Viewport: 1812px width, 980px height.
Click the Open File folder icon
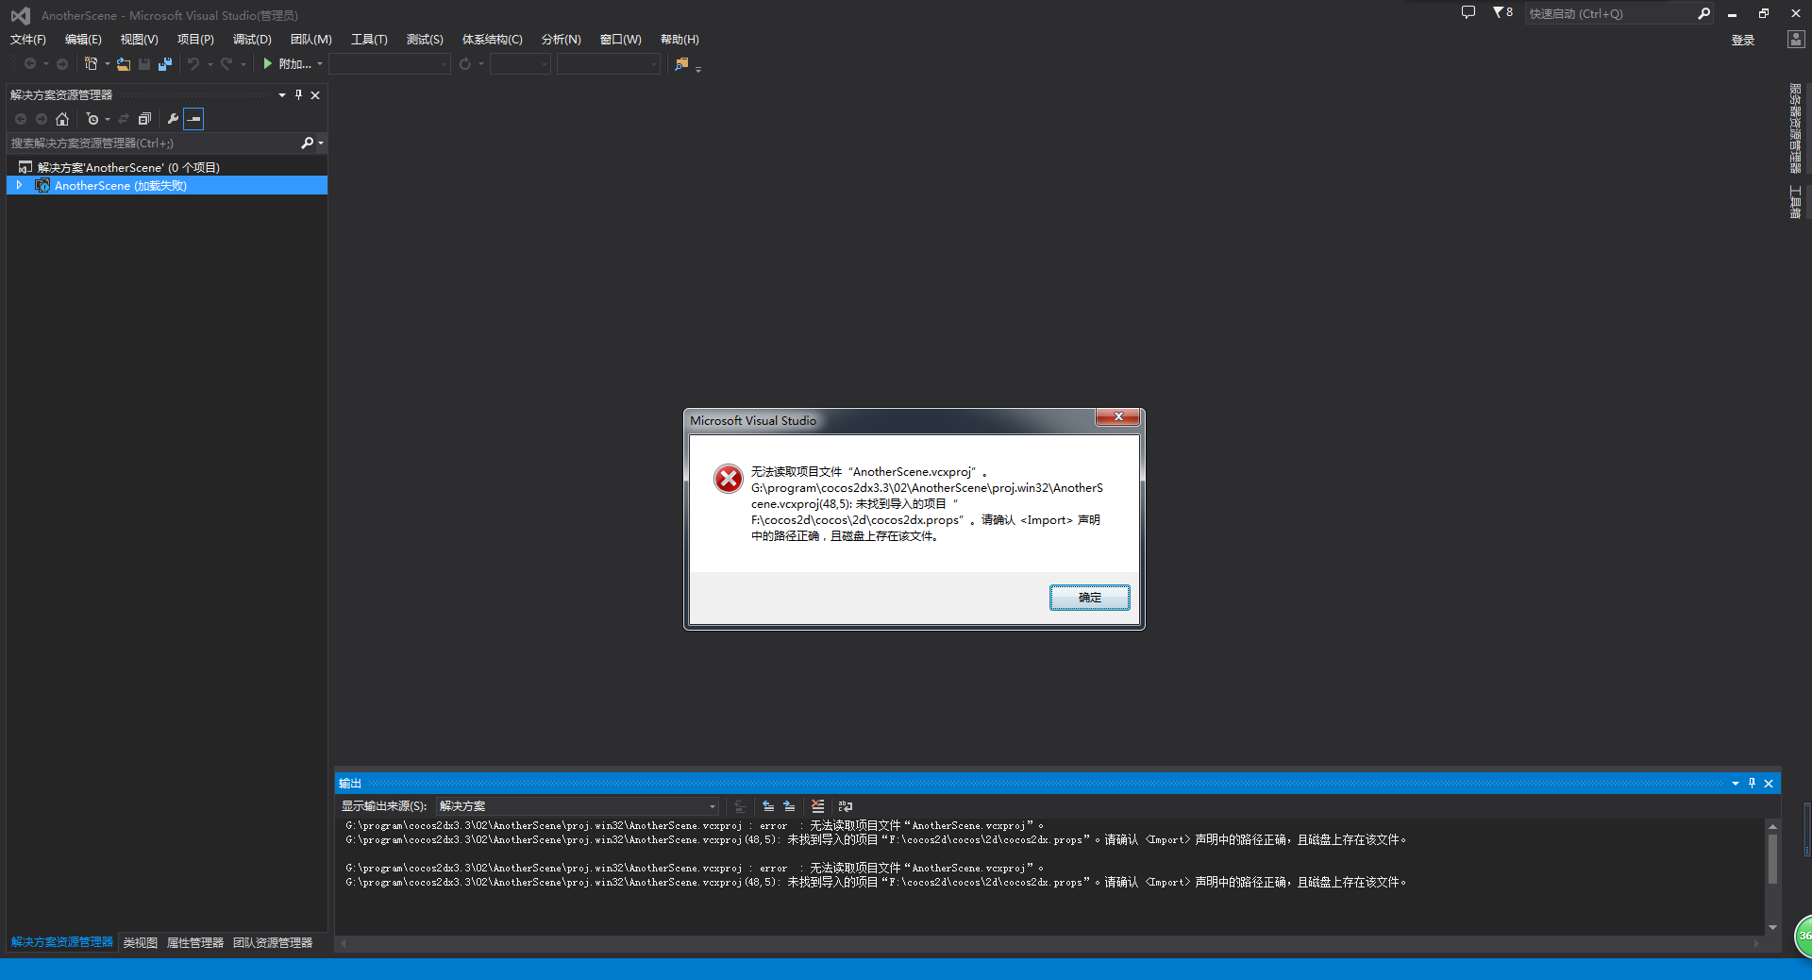click(x=124, y=64)
